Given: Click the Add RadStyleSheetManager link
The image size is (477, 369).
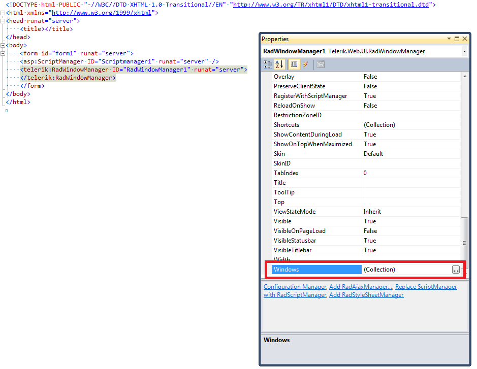Looking at the screenshot, I should [366, 295].
